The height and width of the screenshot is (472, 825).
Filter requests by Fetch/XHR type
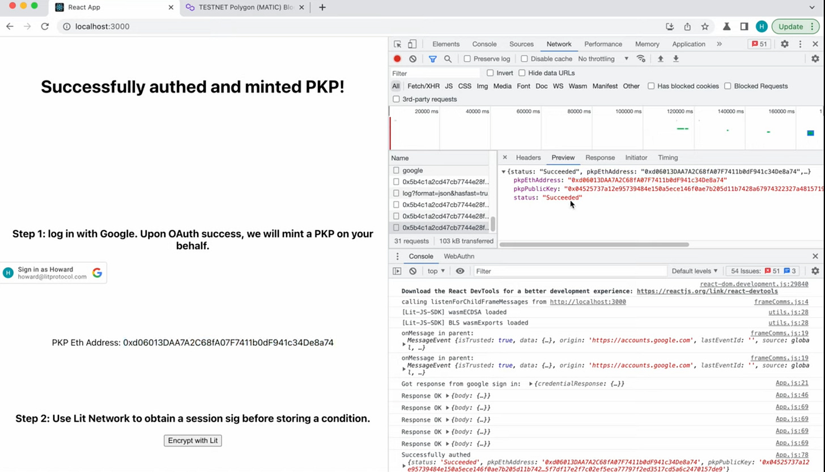[x=423, y=86]
